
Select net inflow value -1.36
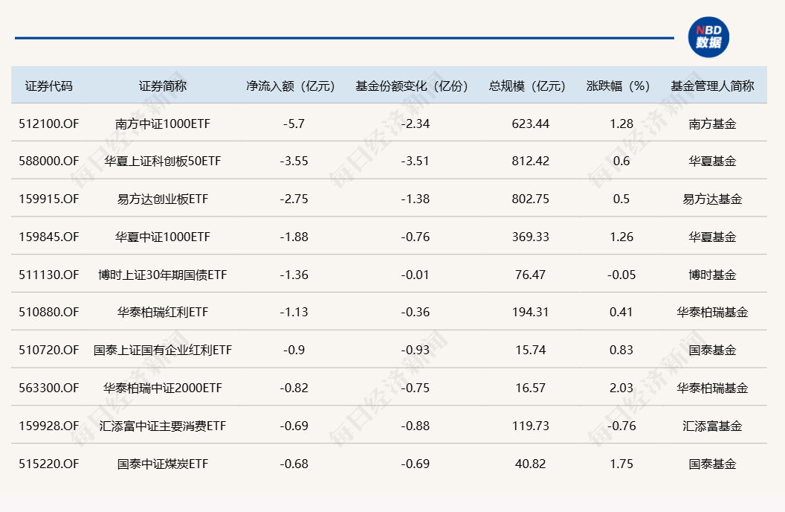tap(294, 275)
